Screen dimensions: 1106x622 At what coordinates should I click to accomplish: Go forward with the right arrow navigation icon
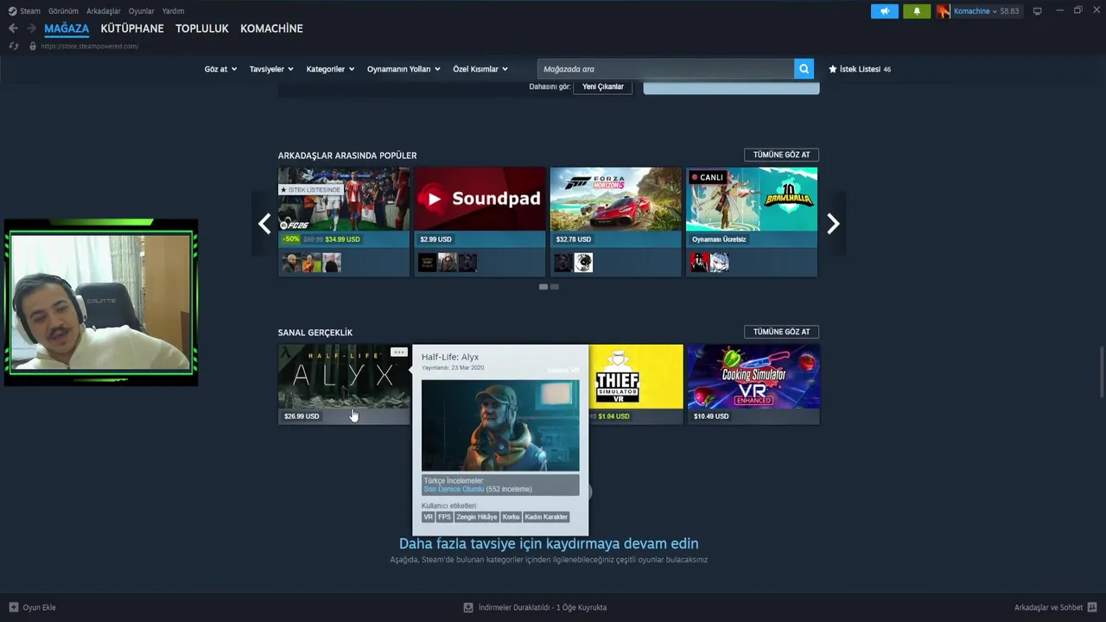click(31, 29)
